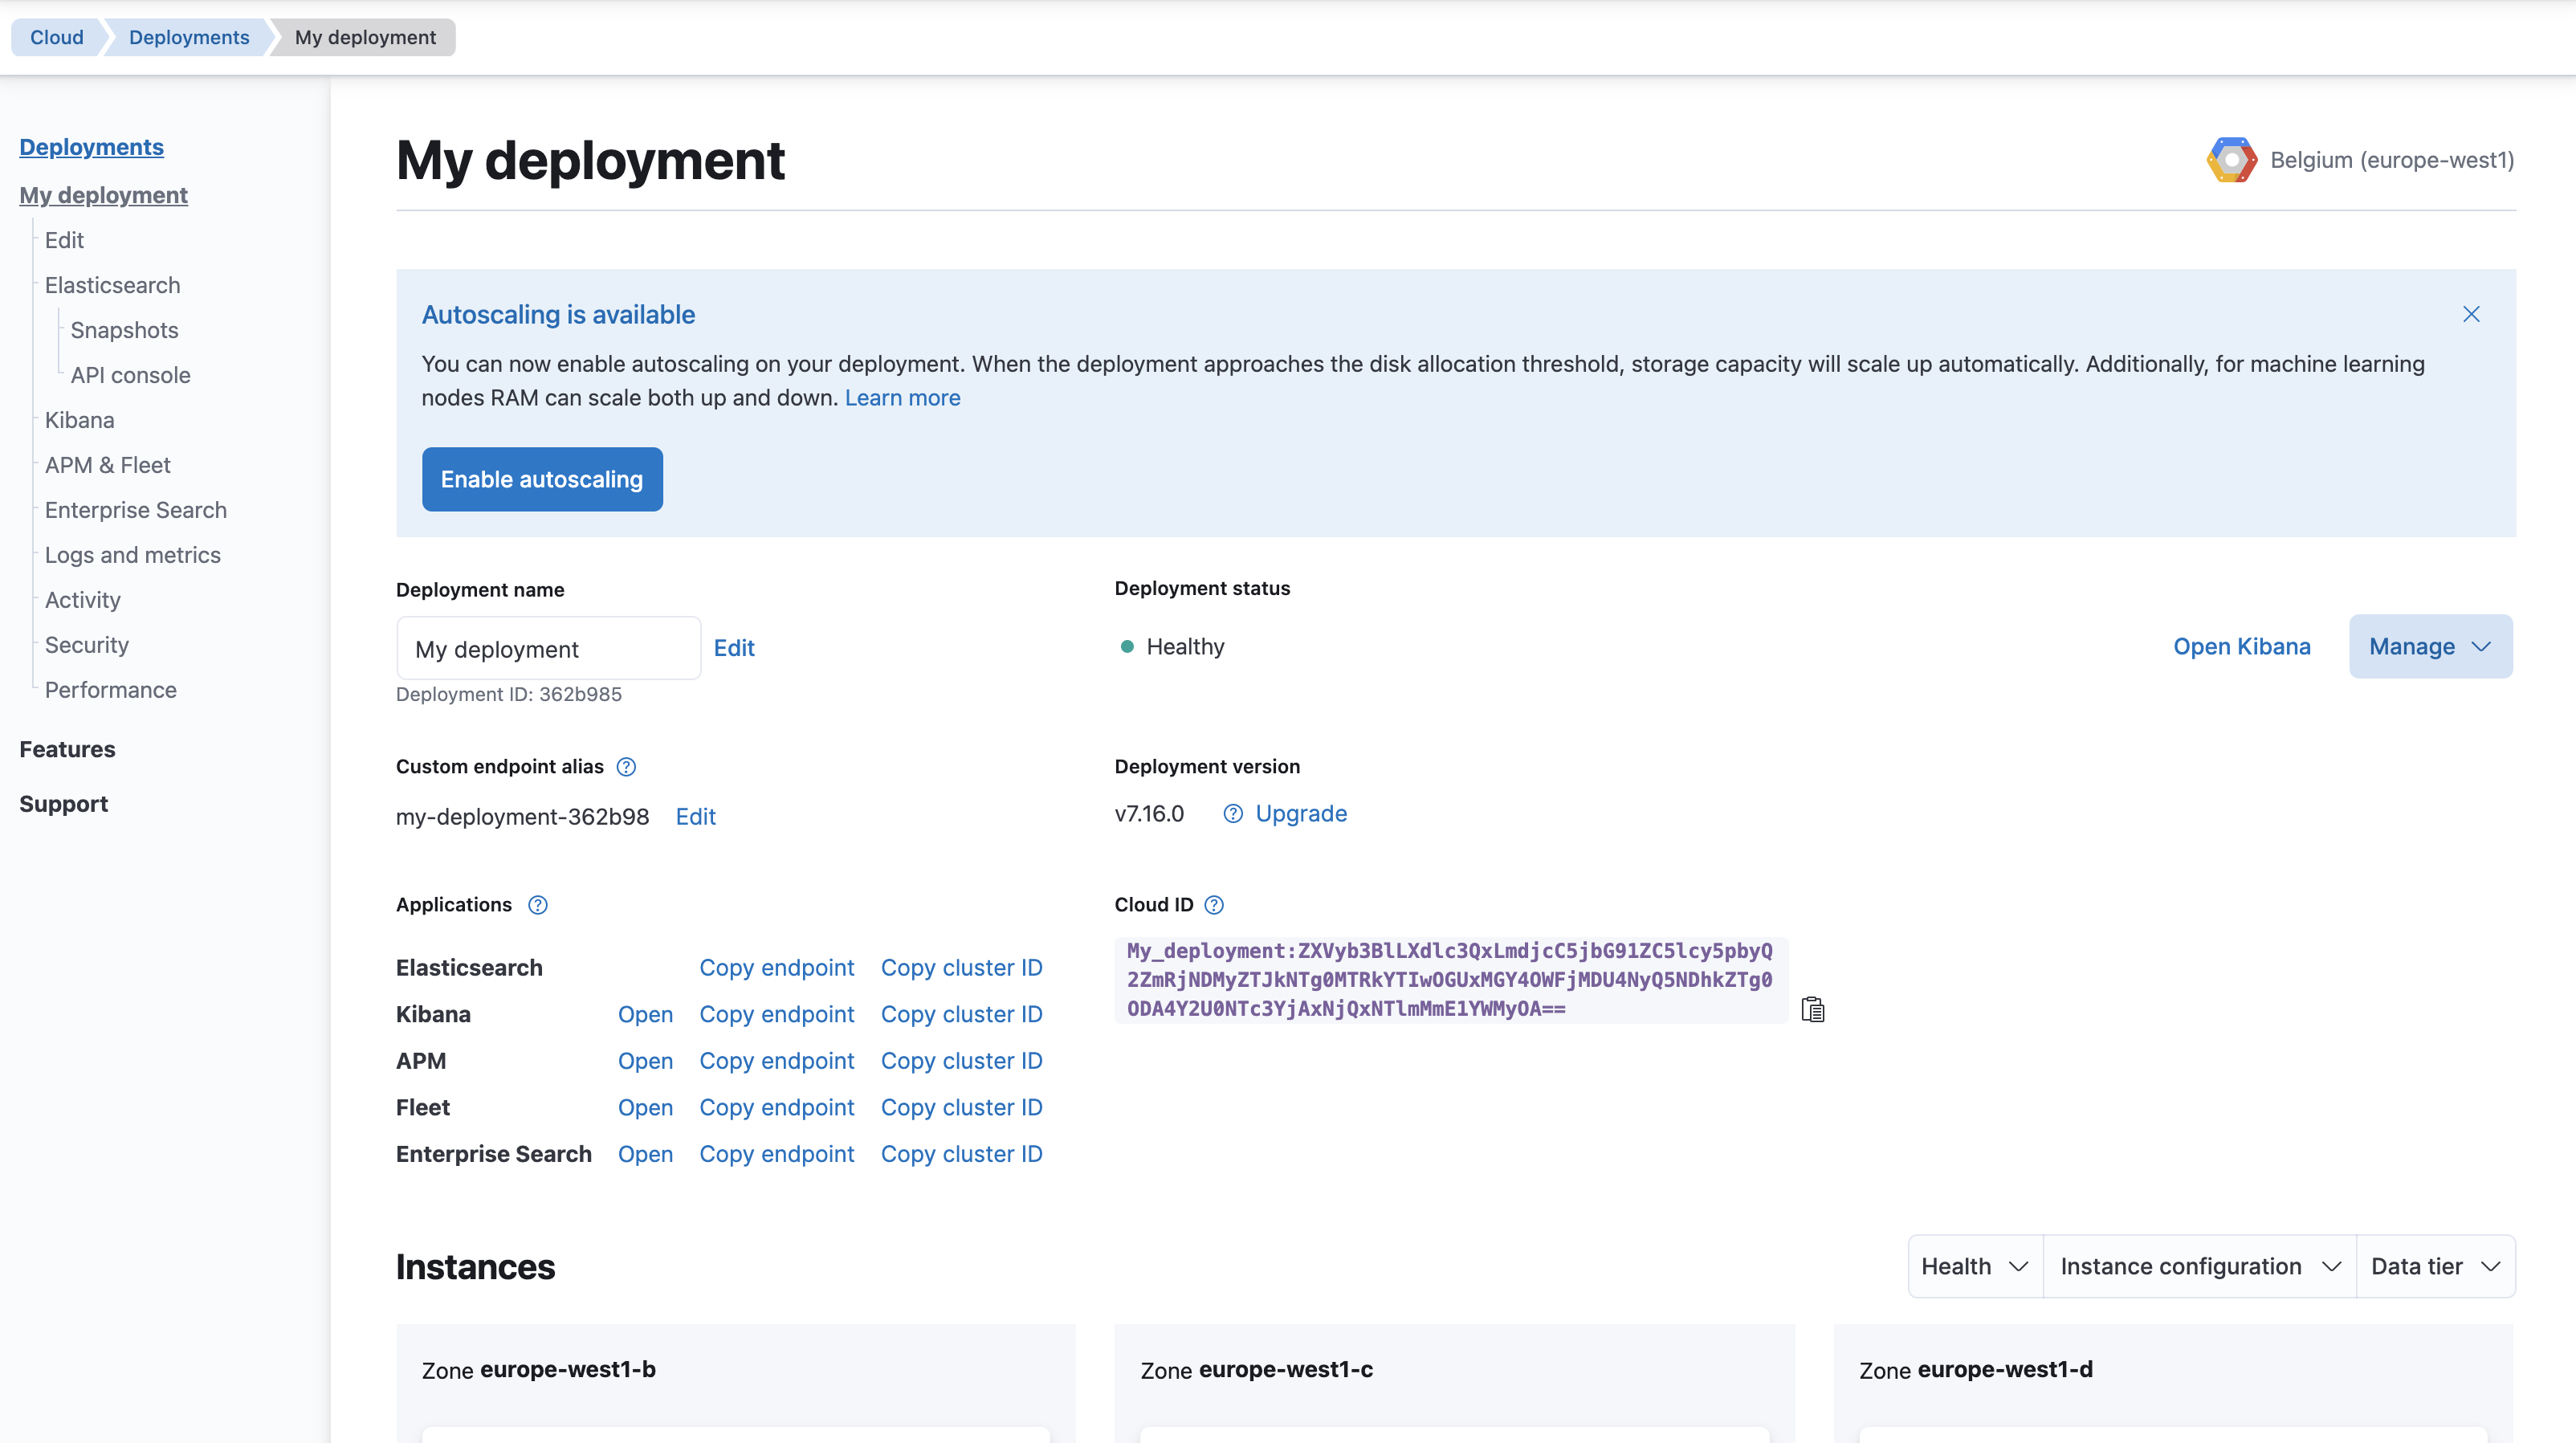This screenshot has height=1443, width=2576.
Task: Open help icon next to Custom endpoint alias
Action: tap(626, 767)
